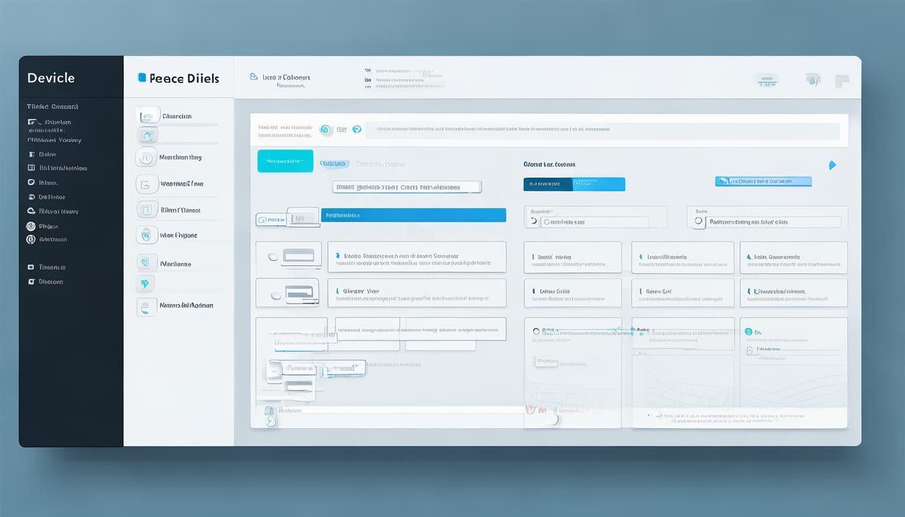Select the radio button in the right Padhcor field

tap(698, 221)
